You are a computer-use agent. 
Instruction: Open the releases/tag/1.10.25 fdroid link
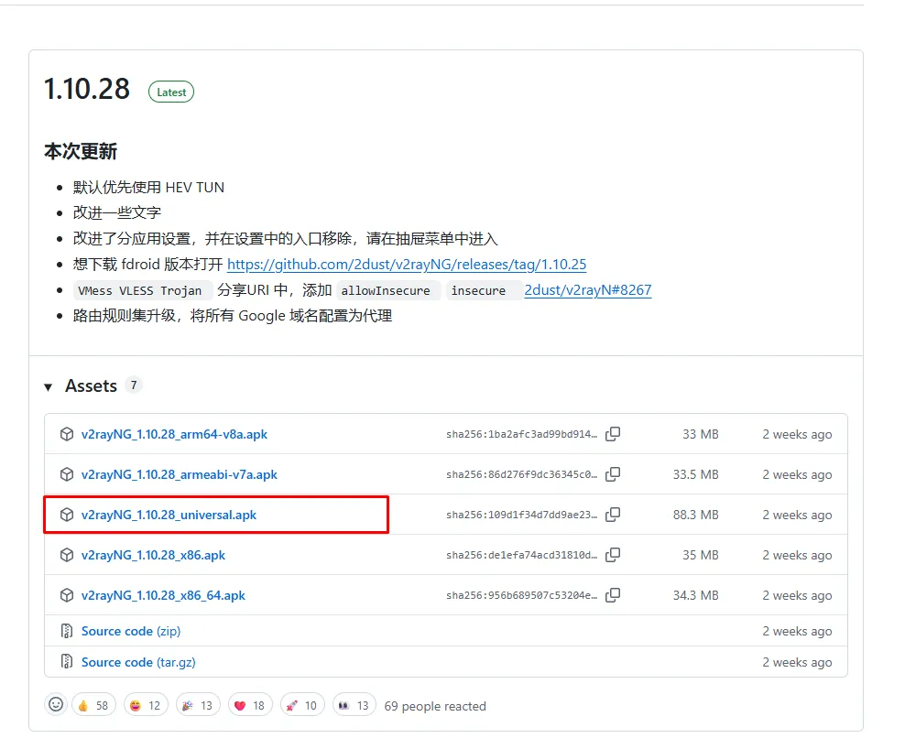tap(406, 265)
